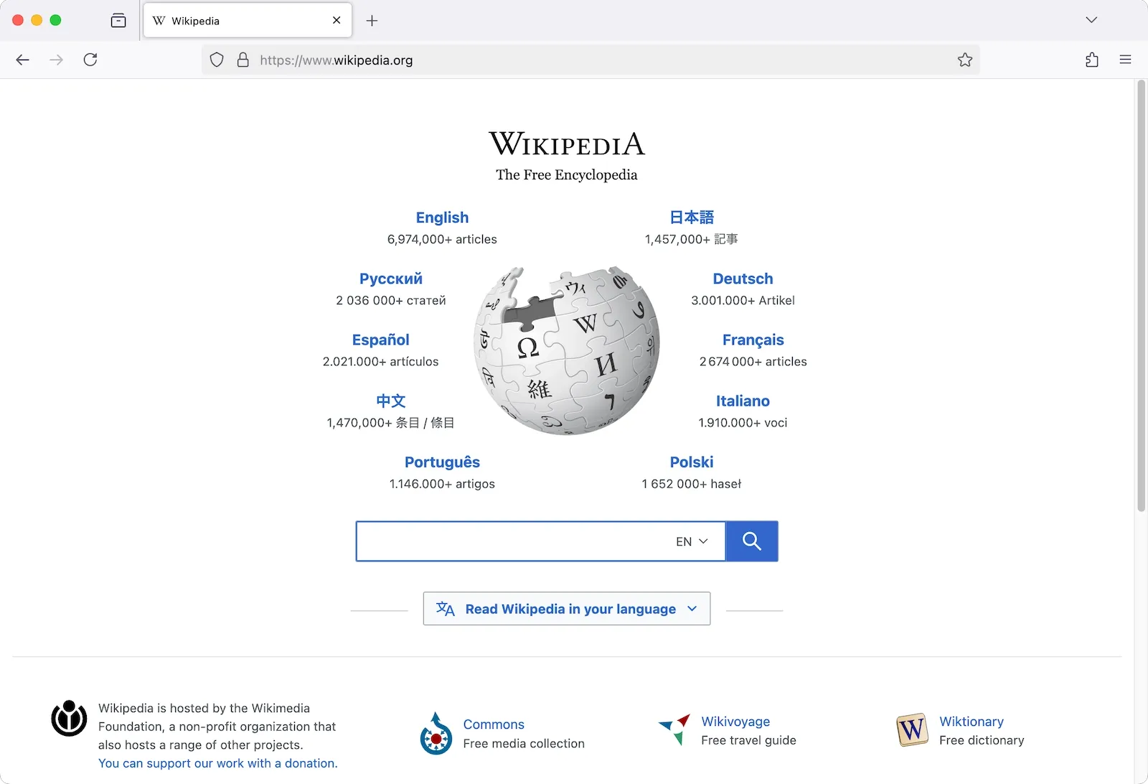Image resolution: width=1148 pixels, height=784 pixels.
Task: Click the site security padlock icon
Action: (x=243, y=60)
